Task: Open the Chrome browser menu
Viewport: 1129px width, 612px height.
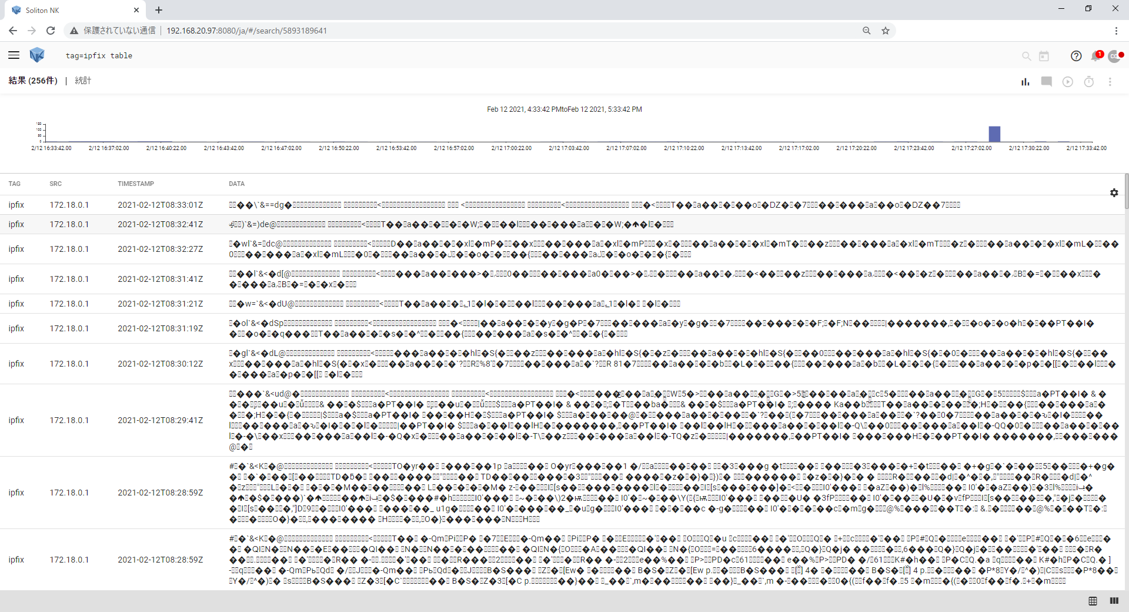Action: click(1115, 31)
